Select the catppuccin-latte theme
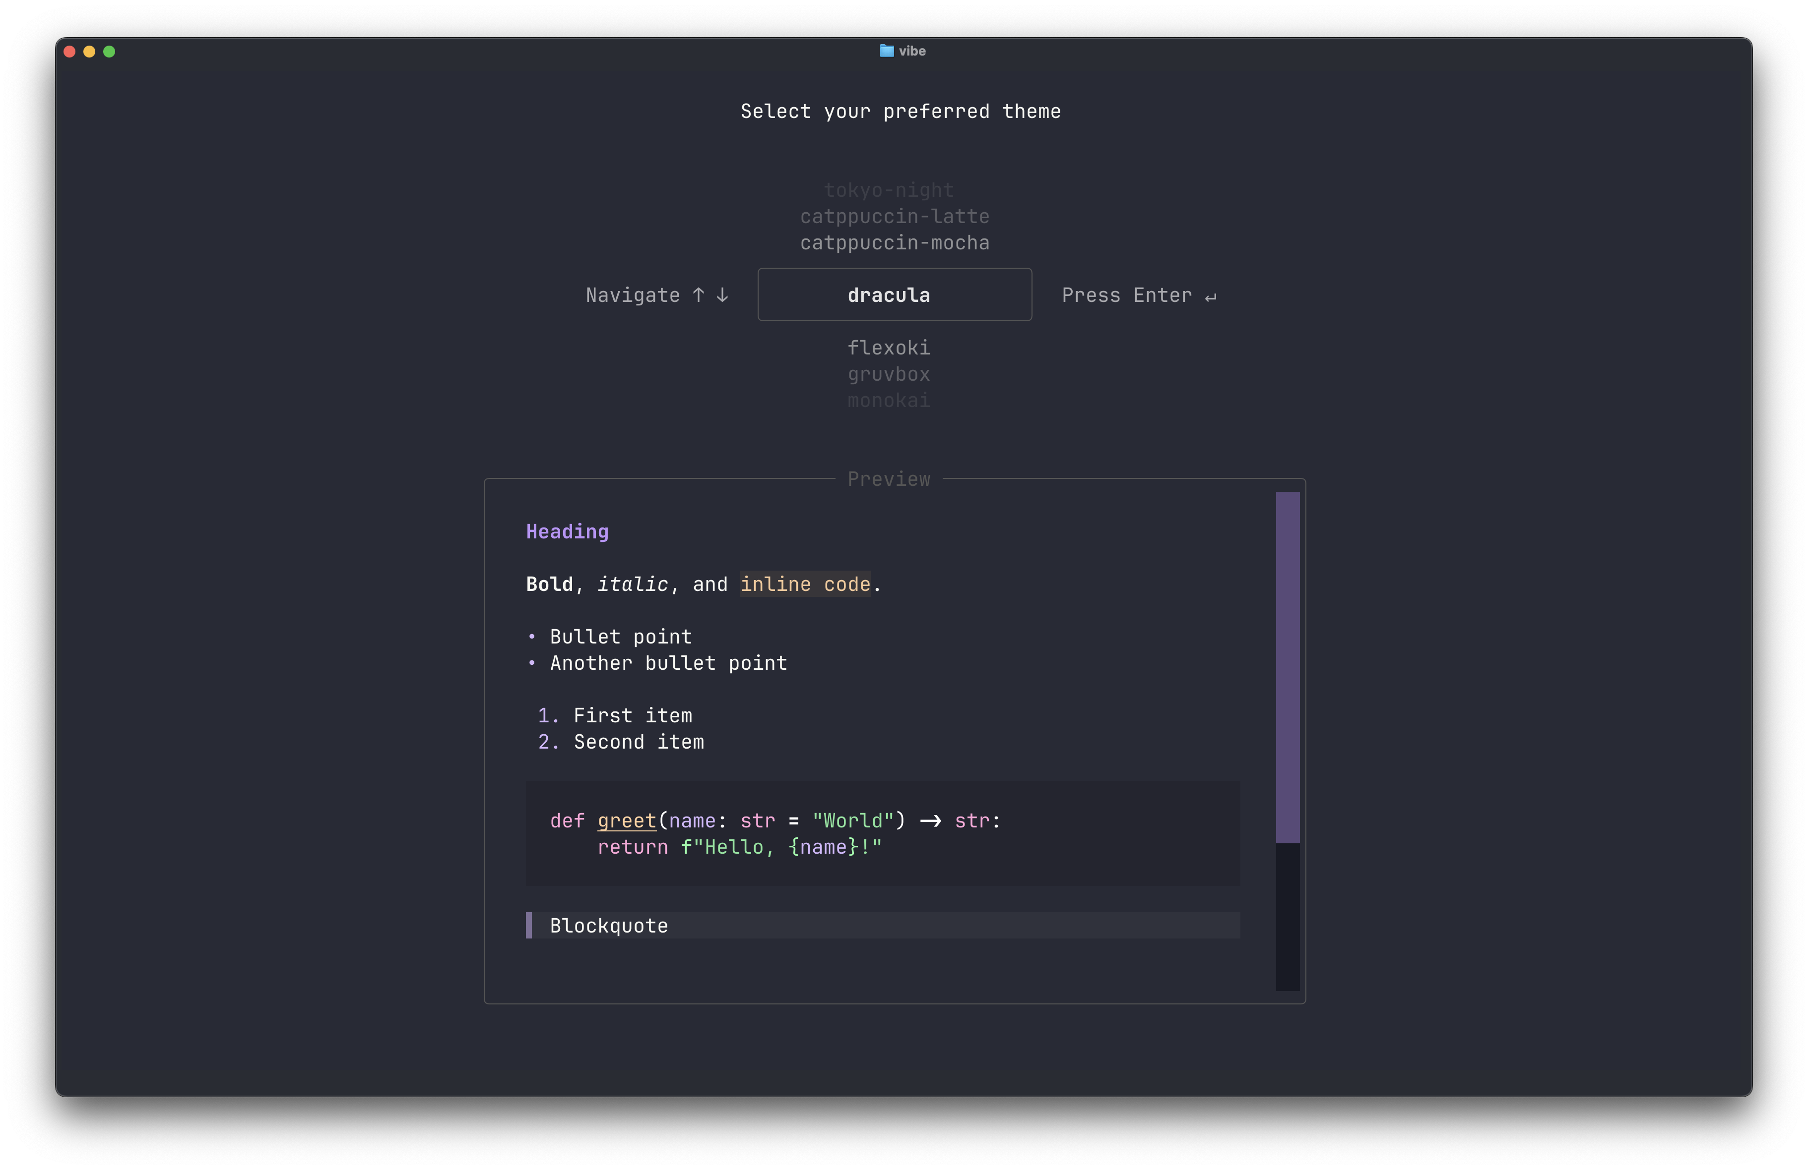1808x1170 pixels. tap(894, 216)
